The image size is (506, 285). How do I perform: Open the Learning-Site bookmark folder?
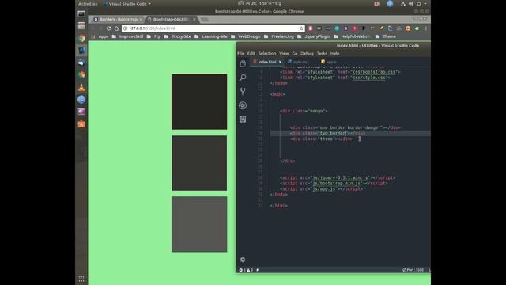tap(211, 36)
